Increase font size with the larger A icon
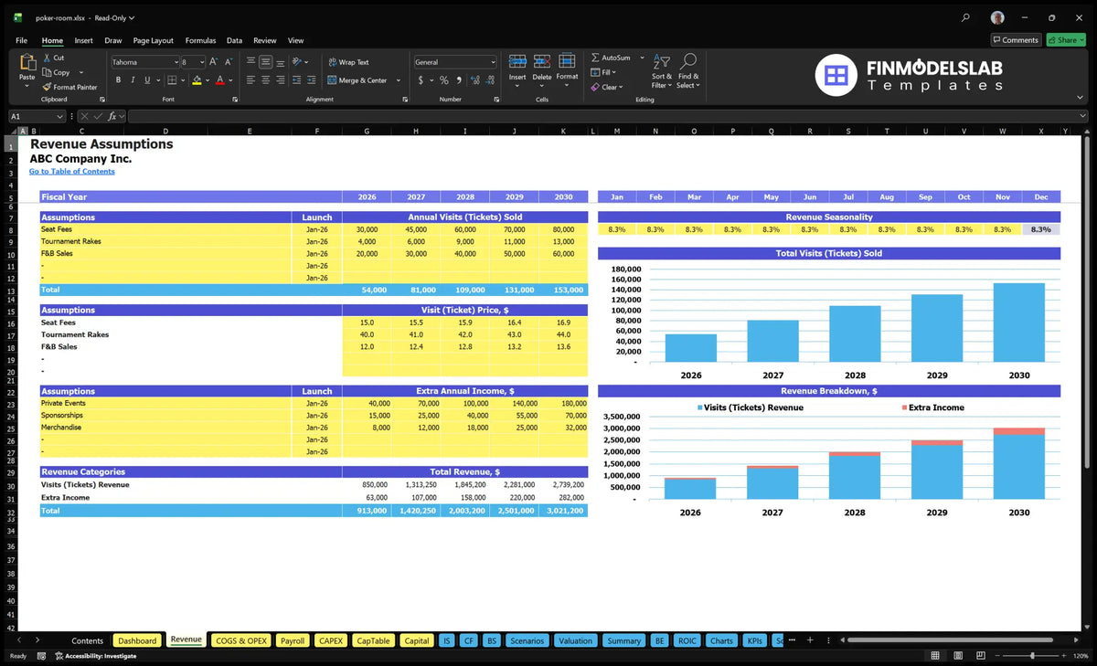The width and height of the screenshot is (1097, 666). [x=214, y=62]
